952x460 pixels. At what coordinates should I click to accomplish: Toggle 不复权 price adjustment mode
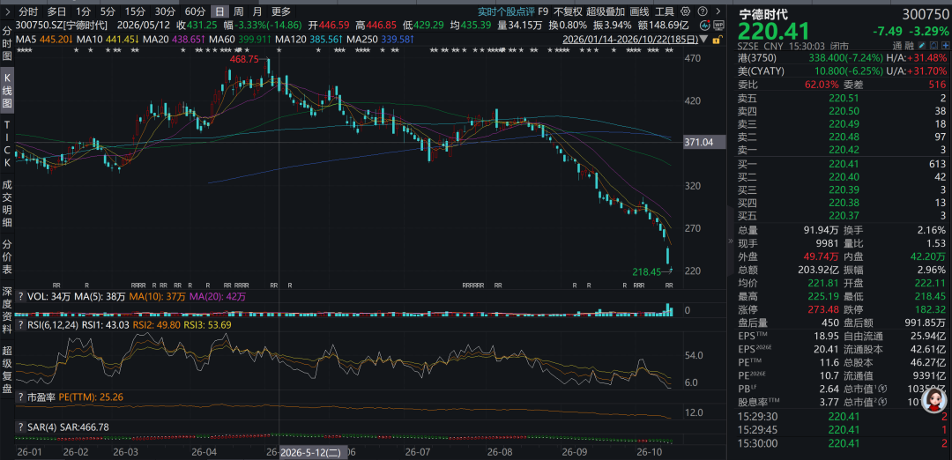click(x=568, y=11)
